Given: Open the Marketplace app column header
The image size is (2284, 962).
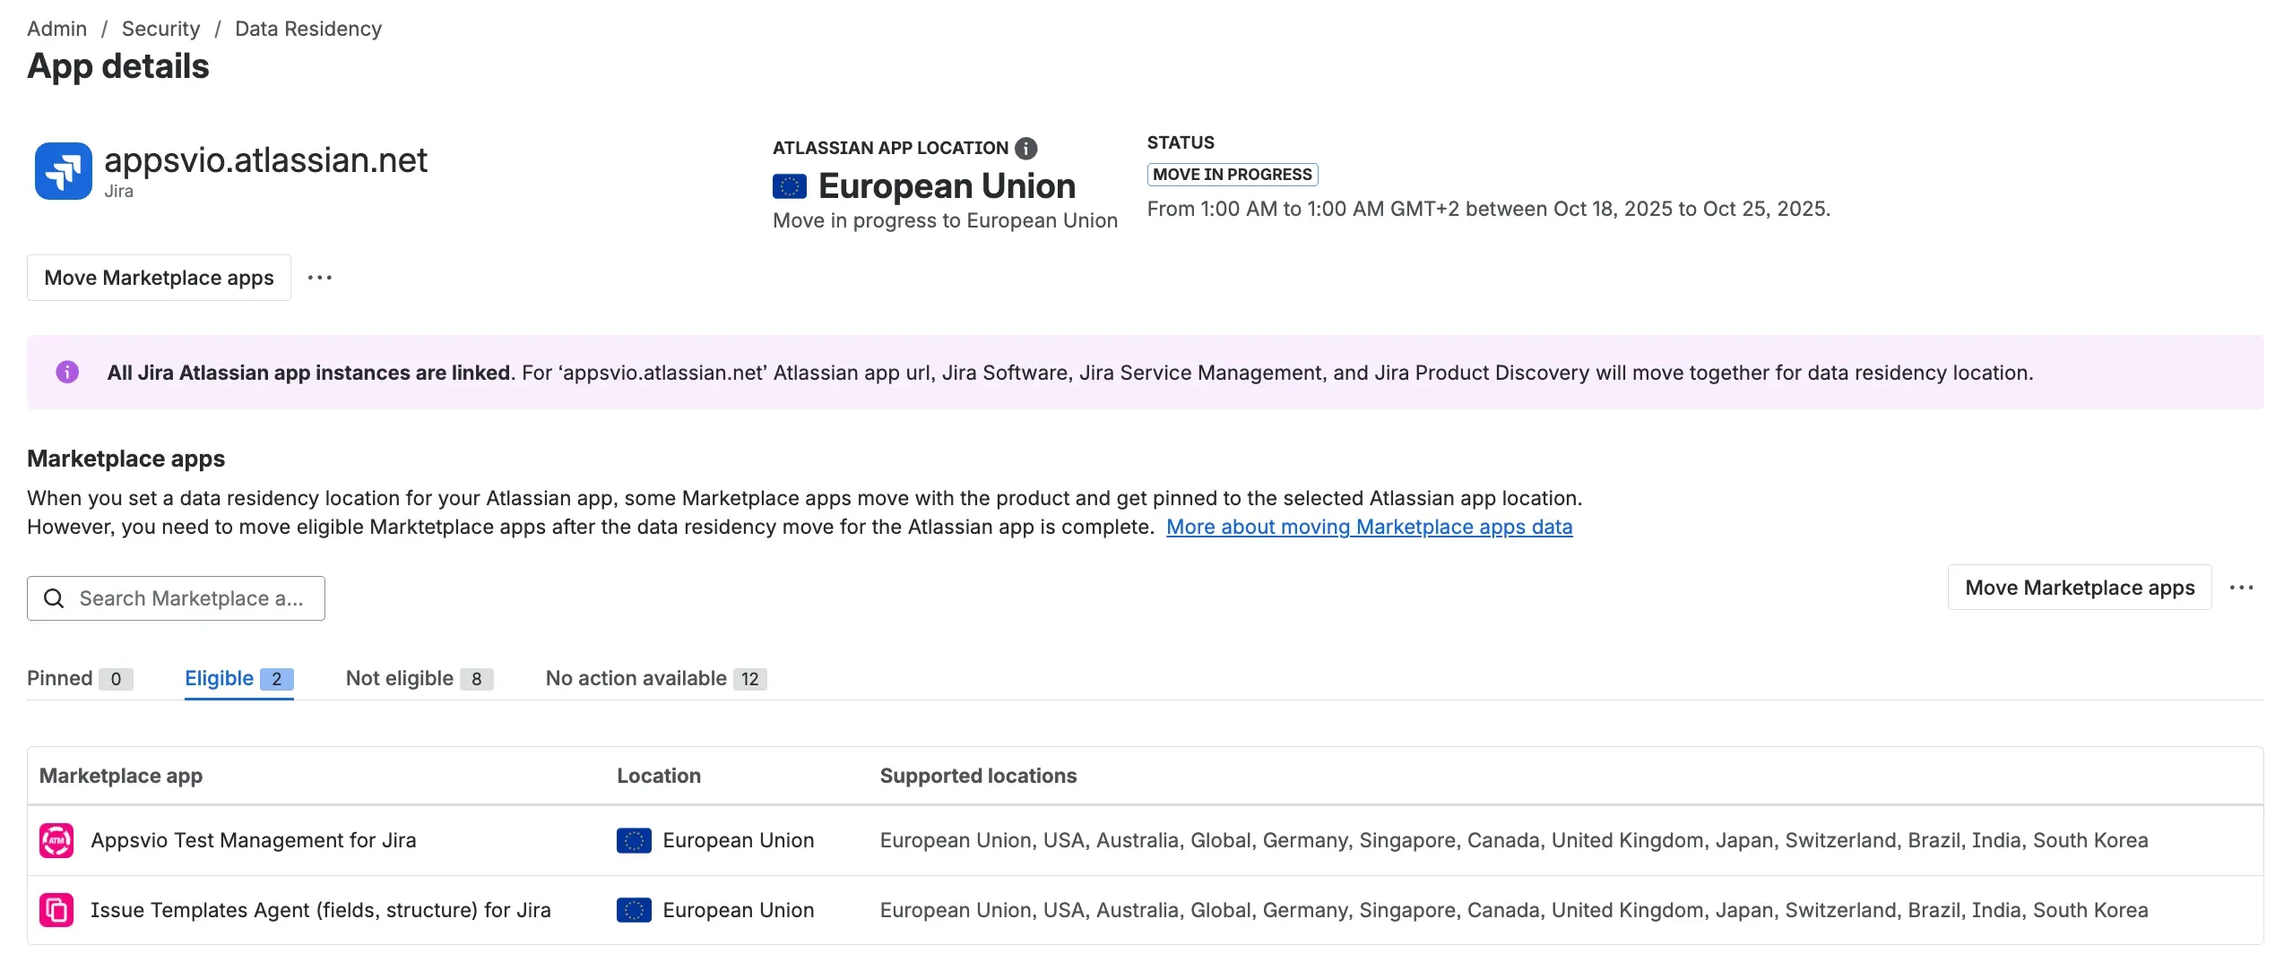Looking at the screenshot, I should pyautogui.click(x=121, y=776).
